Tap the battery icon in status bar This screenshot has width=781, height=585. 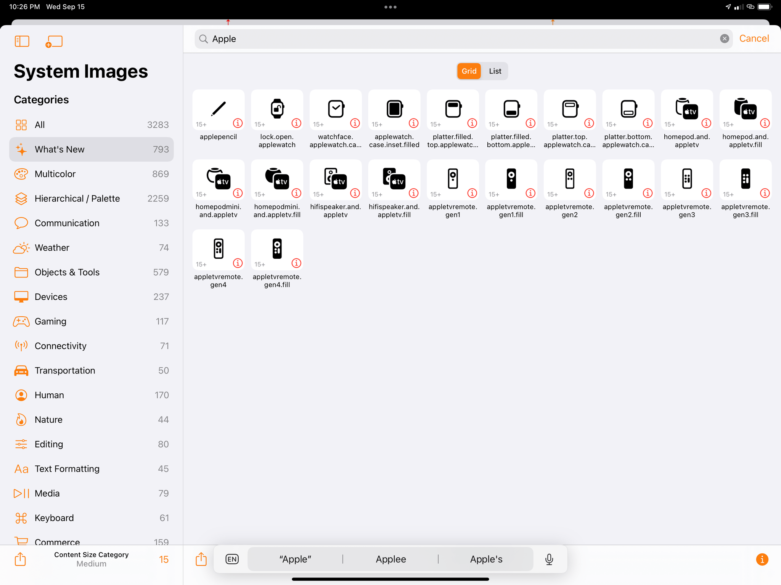(x=765, y=7)
